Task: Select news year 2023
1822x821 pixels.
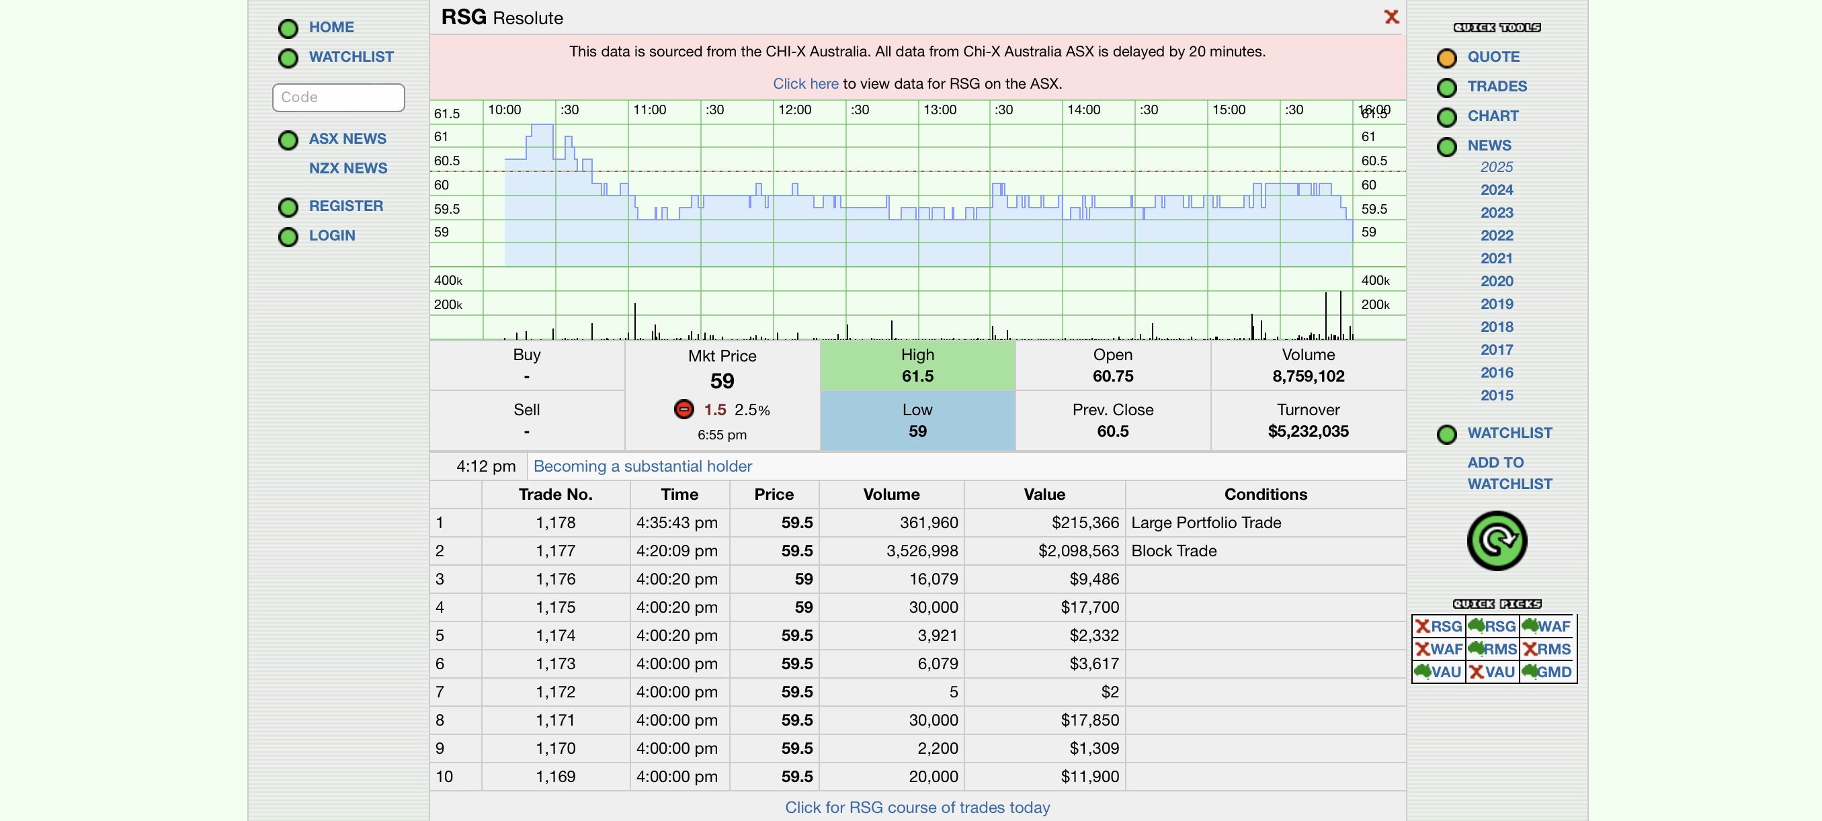Action: [1497, 213]
